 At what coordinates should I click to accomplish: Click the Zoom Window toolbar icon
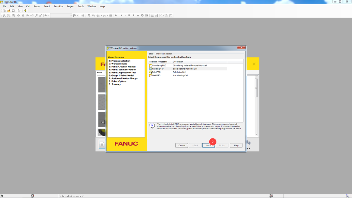[x=13, y=16]
